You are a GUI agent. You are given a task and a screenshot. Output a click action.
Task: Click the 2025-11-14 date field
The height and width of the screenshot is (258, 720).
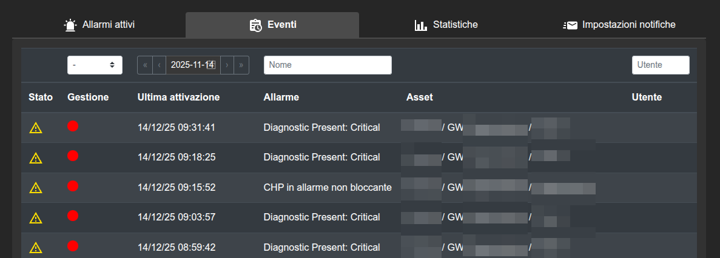tap(187, 65)
